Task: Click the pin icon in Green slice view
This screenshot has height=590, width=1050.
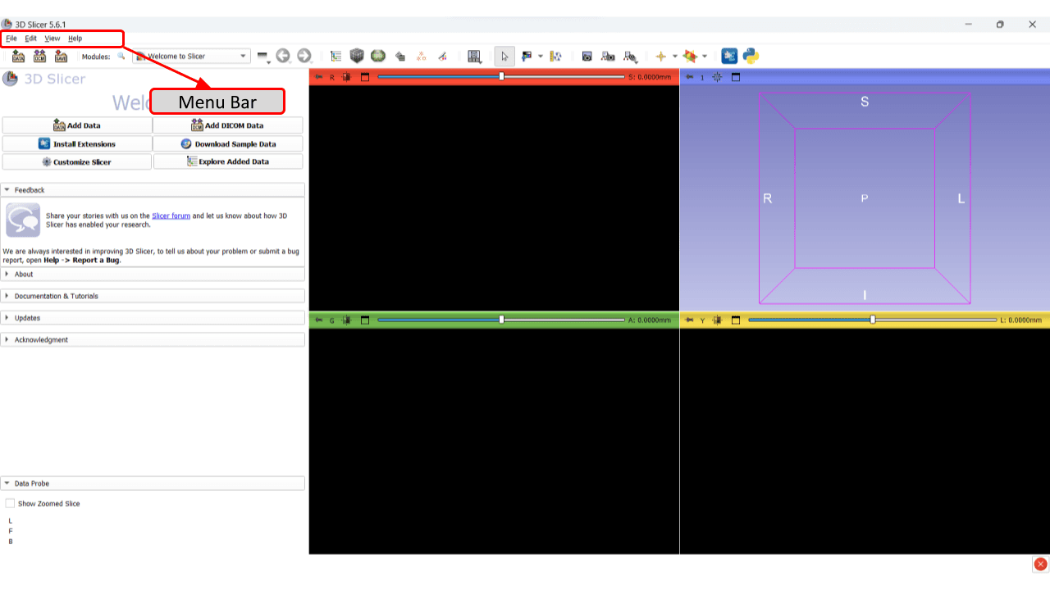Action: tap(319, 320)
